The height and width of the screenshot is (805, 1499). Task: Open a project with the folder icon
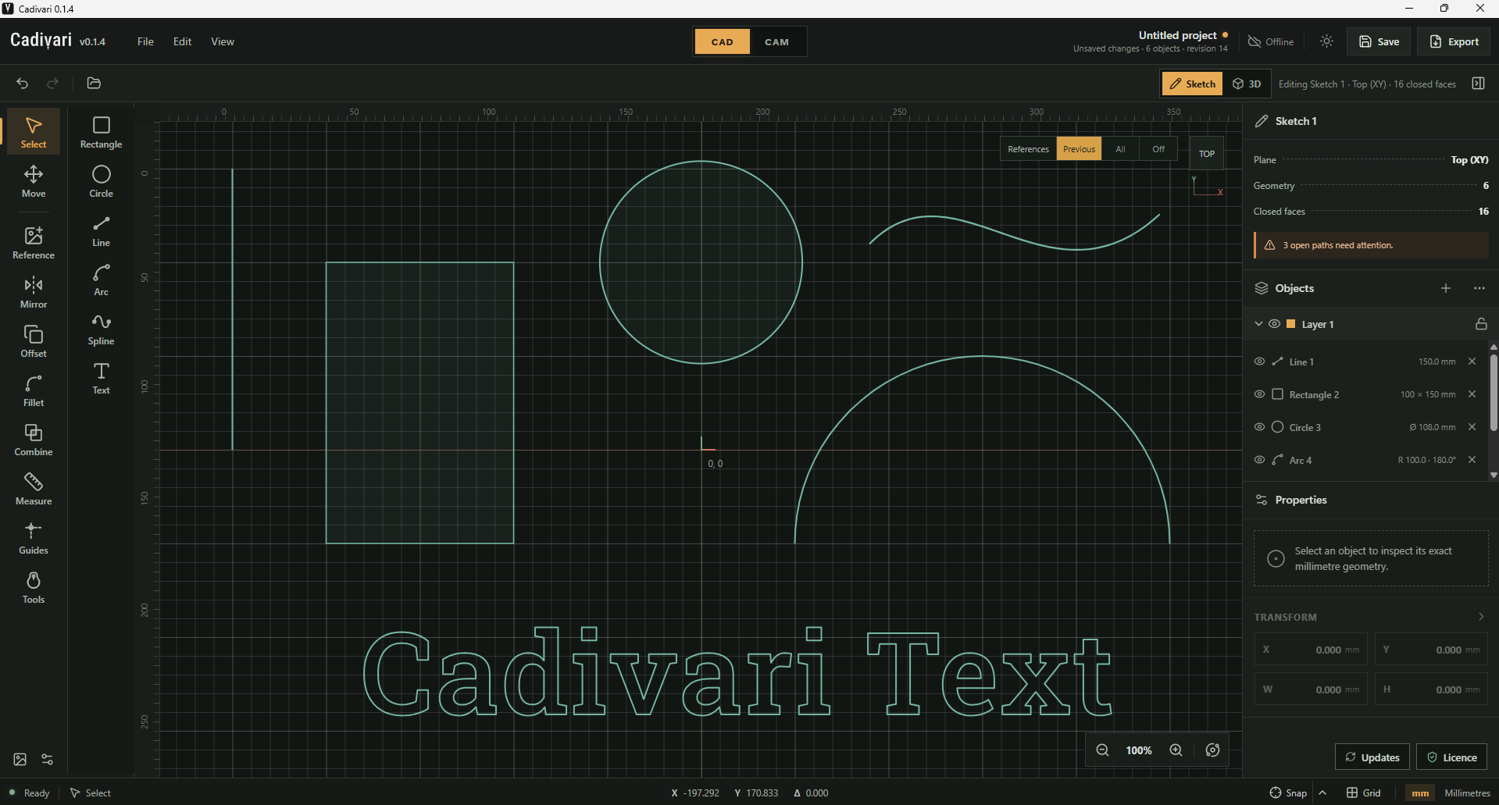(x=94, y=83)
